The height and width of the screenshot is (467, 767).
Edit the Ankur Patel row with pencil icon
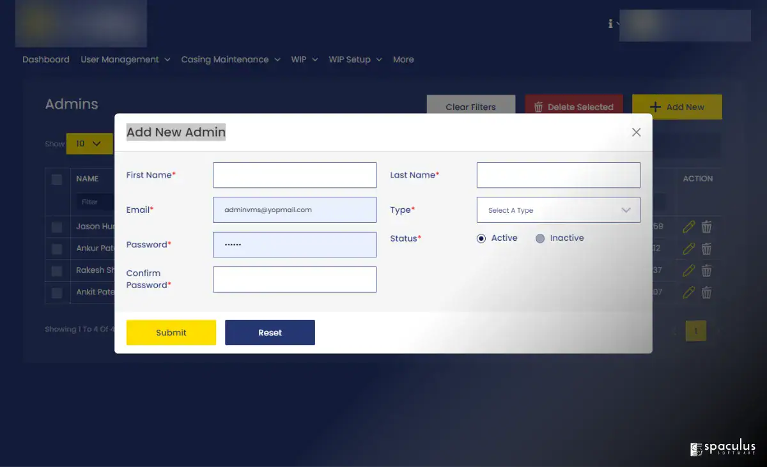(x=688, y=249)
